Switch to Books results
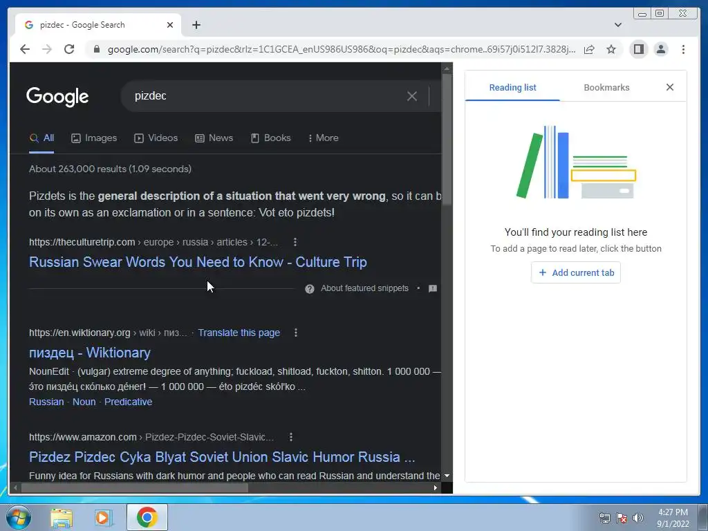708x531 pixels. (271, 138)
